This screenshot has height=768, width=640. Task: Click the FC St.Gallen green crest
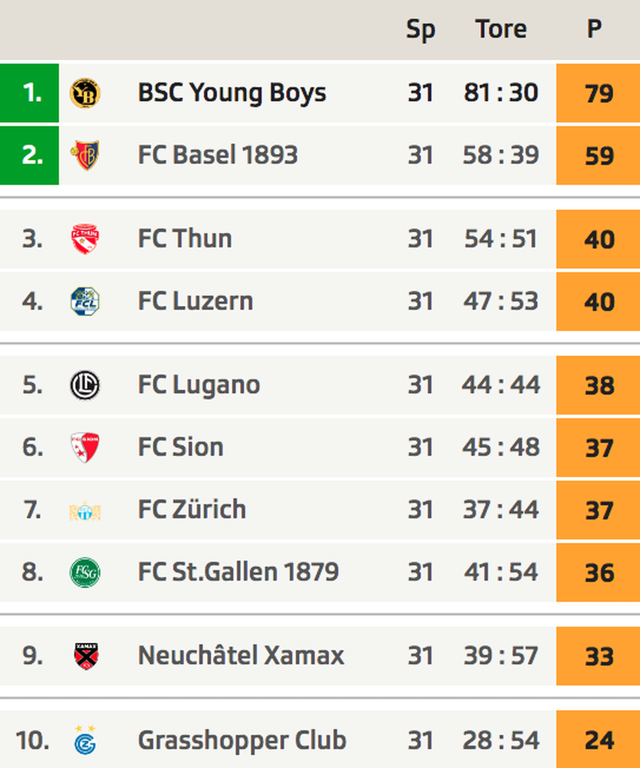(x=85, y=572)
